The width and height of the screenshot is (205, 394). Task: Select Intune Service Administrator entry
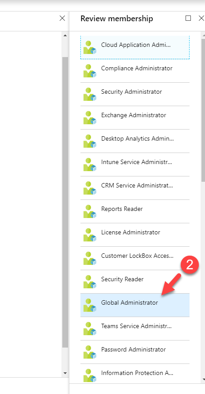[135, 164]
